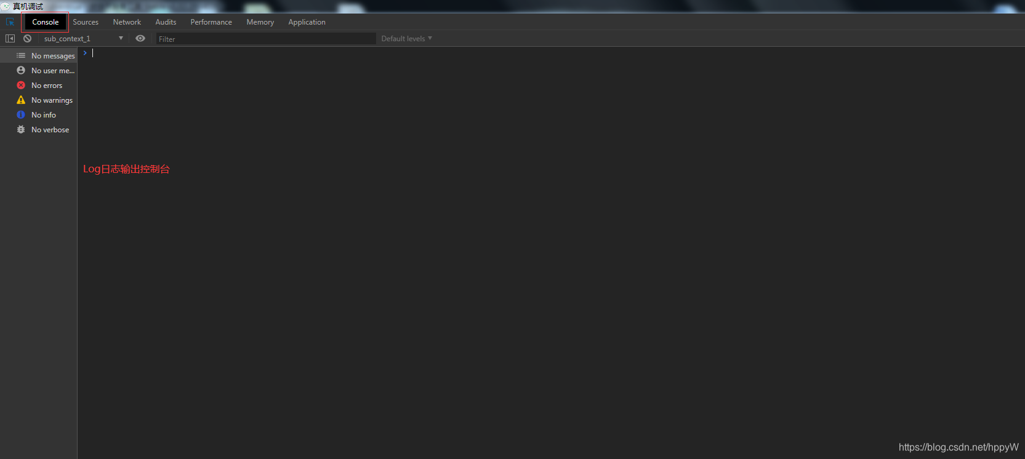1025x459 pixels.
Task: Toggle the console sidebar panel icon
Action: pyautogui.click(x=10, y=39)
